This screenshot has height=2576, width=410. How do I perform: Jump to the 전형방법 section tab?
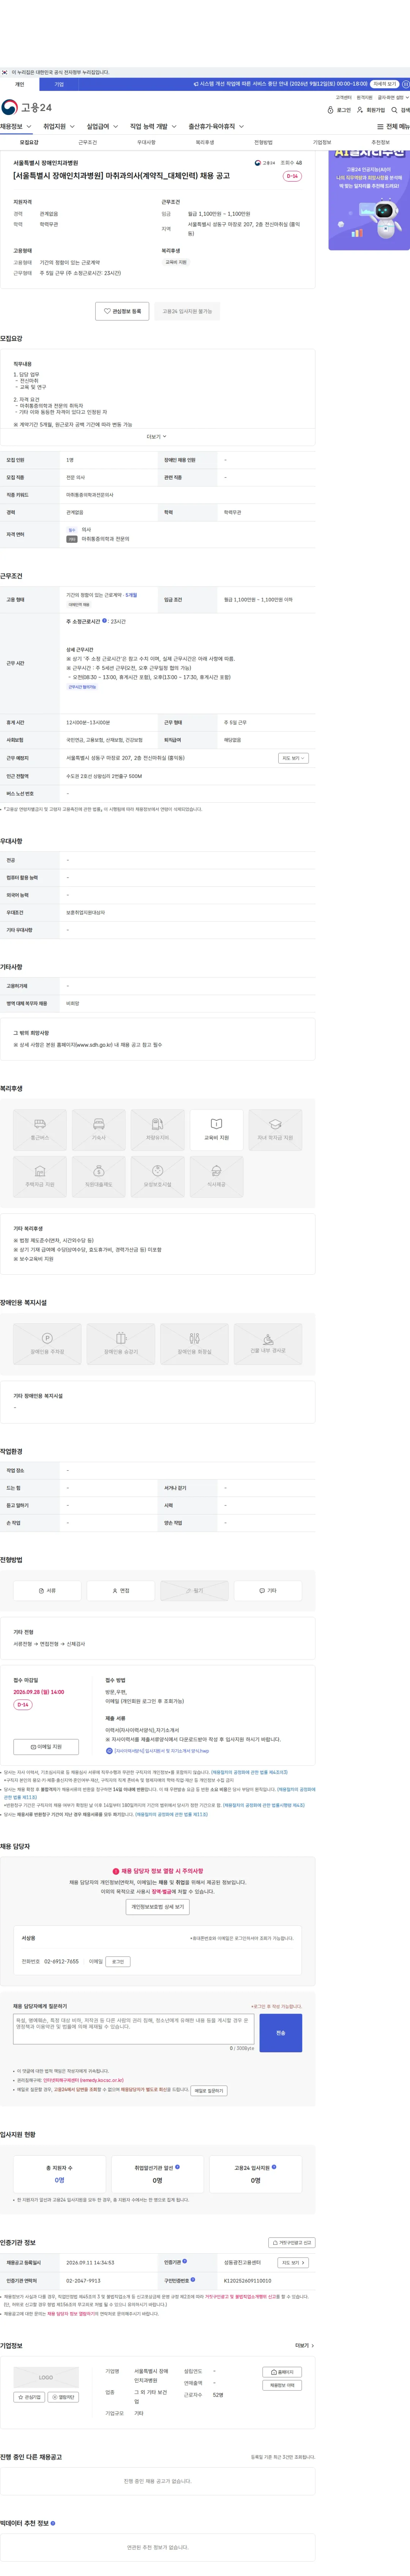click(x=263, y=142)
